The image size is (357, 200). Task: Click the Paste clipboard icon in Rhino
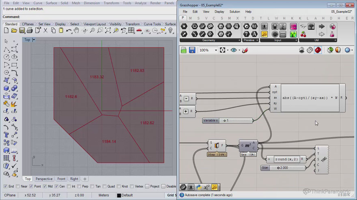61,30
